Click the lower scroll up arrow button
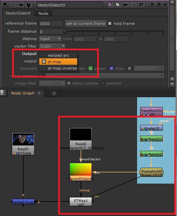Viewport: 177px width, 216px height. [172, 79]
